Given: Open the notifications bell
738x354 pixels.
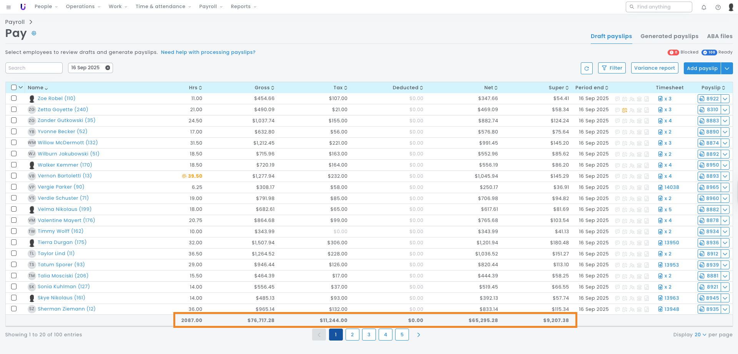Looking at the screenshot, I should [704, 7].
